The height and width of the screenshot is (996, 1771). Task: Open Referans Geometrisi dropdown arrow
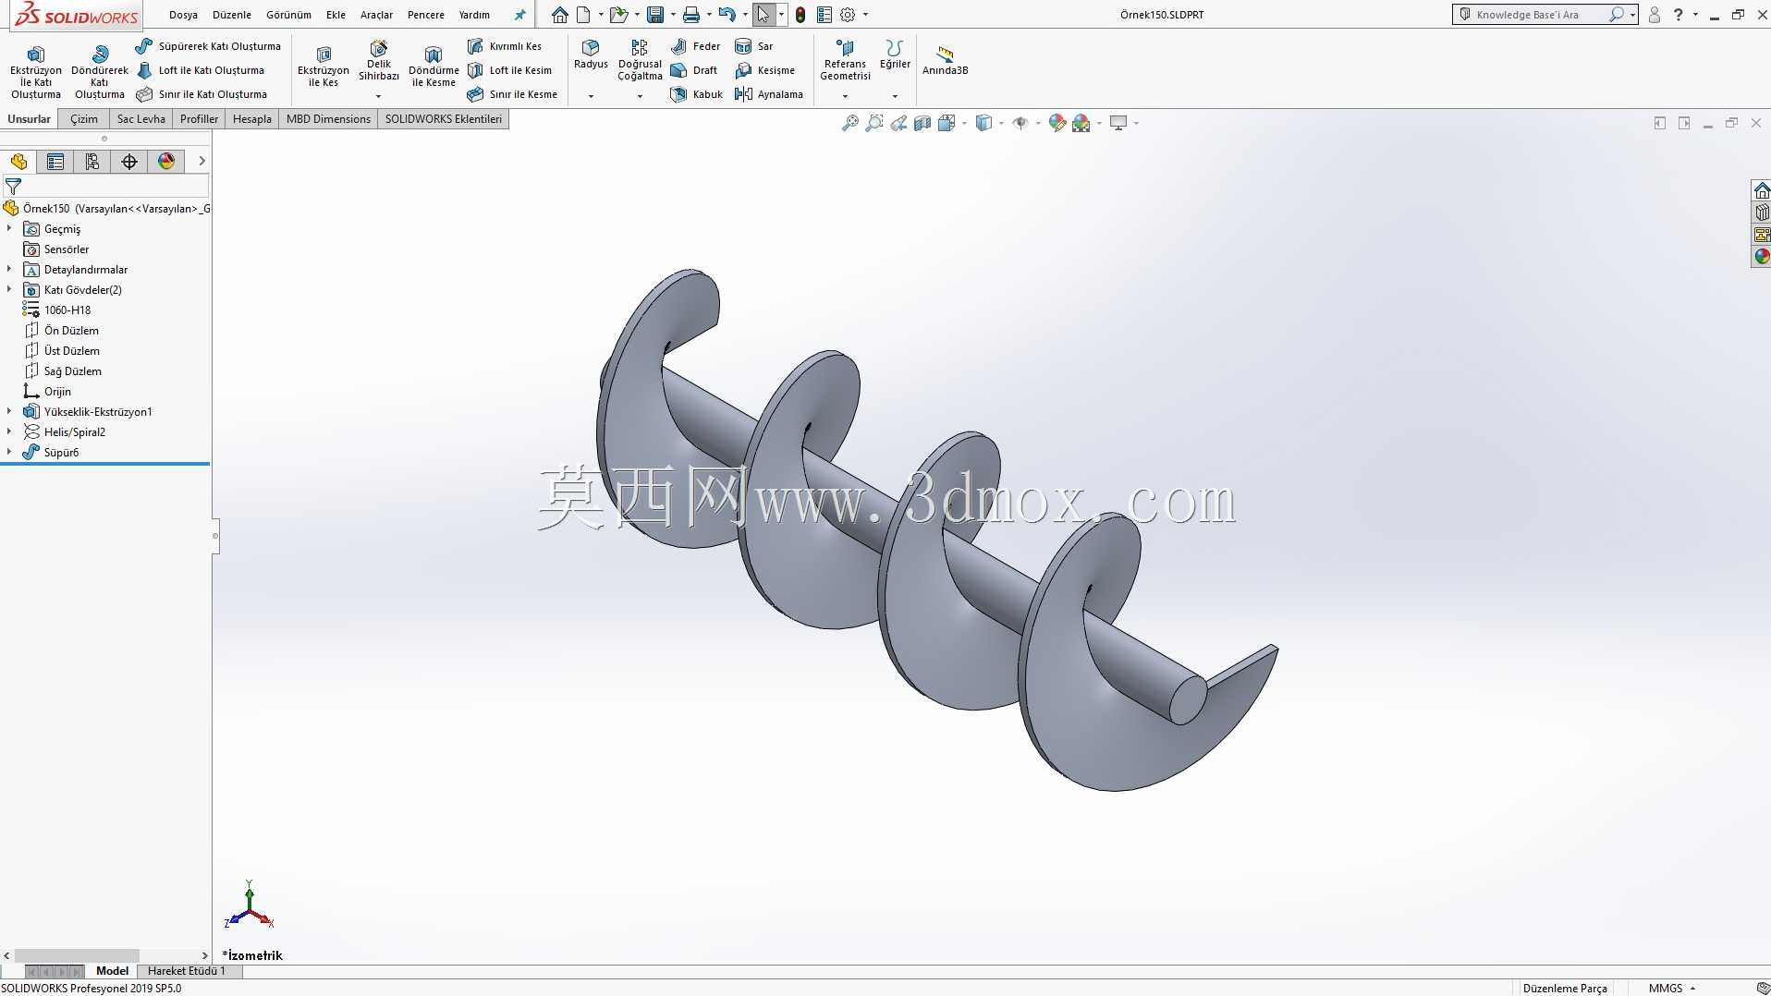click(845, 96)
